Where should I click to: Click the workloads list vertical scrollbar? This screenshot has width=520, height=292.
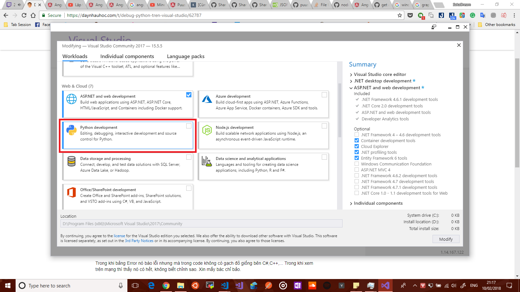(x=340, y=110)
